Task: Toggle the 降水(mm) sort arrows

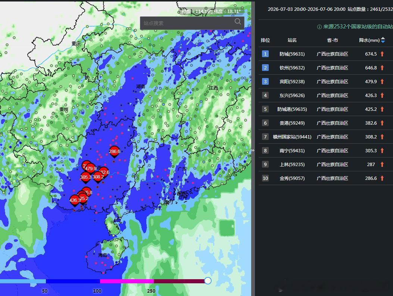Action: tap(383, 40)
